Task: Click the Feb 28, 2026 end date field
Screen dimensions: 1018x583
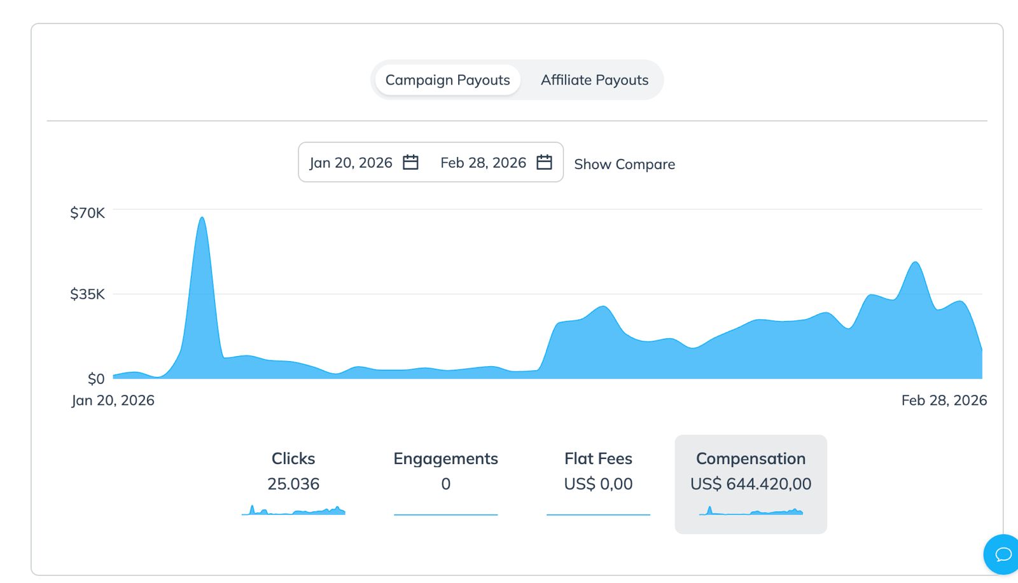Action: point(483,163)
